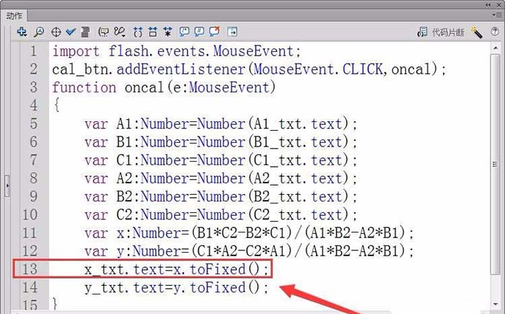
Task: Click the vertical scrollbar thumb
Action: click(x=496, y=165)
